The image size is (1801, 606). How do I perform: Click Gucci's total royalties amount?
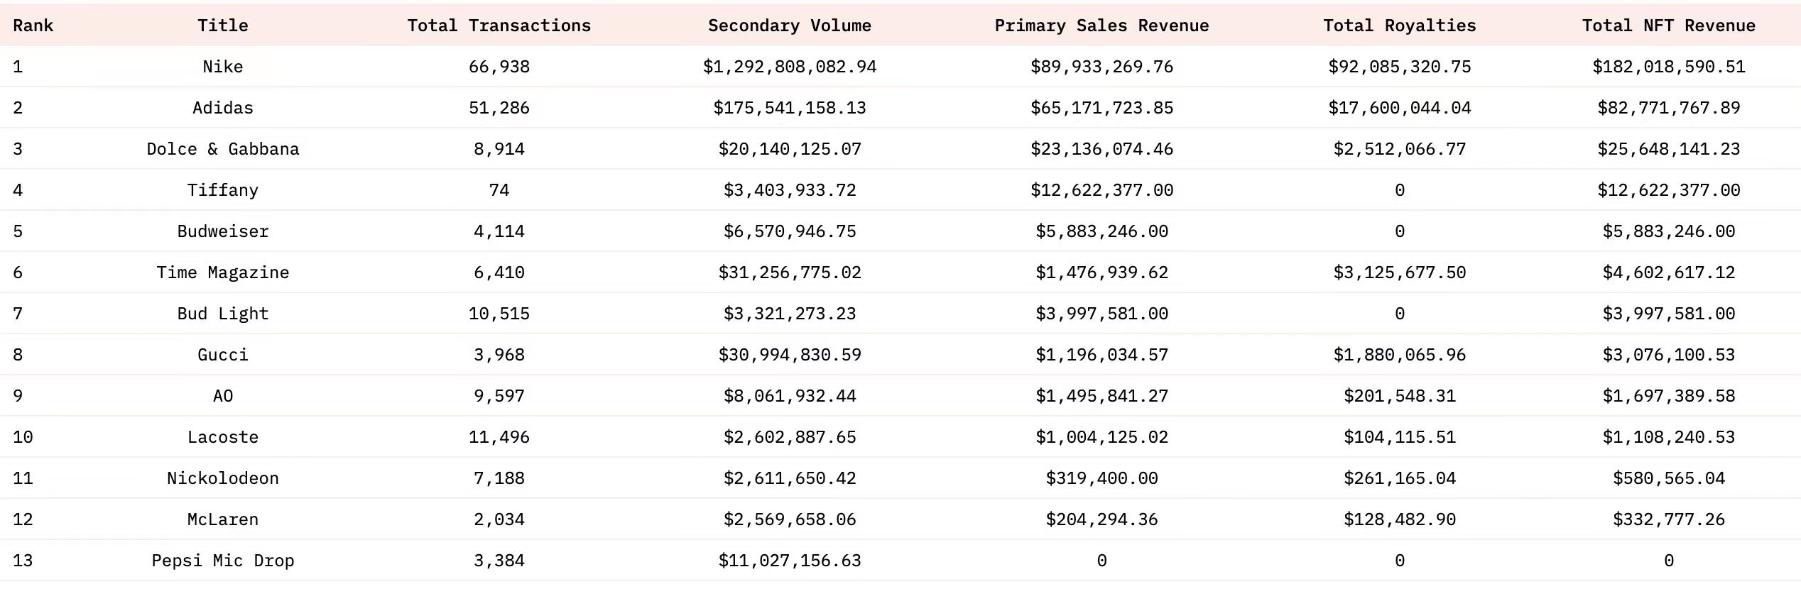click(1399, 355)
